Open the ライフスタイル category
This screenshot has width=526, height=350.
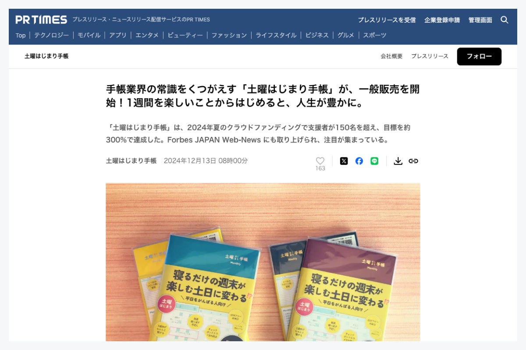[x=276, y=35]
